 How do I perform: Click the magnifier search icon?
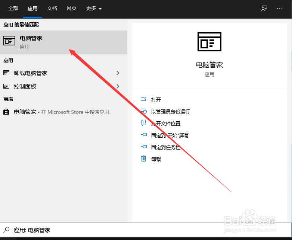[6, 230]
